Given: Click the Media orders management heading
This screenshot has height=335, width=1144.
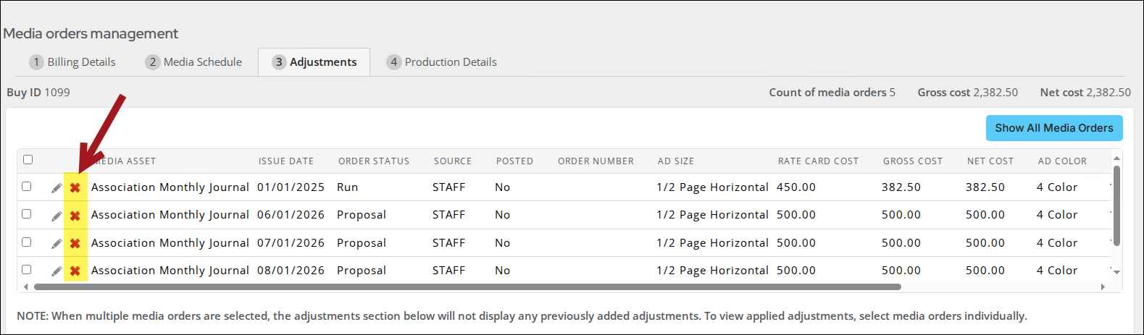Looking at the screenshot, I should pyautogui.click(x=91, y=34).
